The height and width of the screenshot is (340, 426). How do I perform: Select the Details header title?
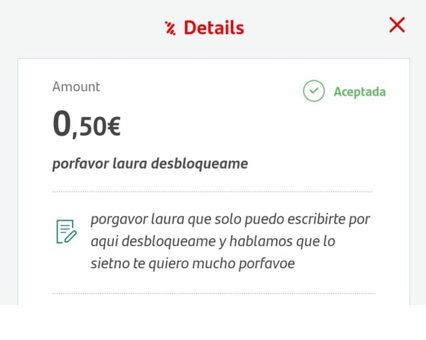pos(214,28)
